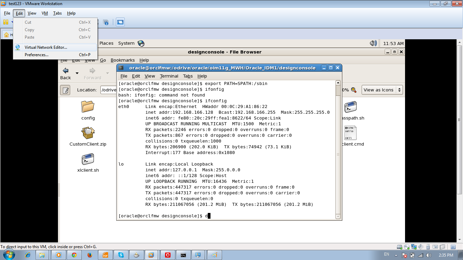Click the Back button in the file browser
463x260 pixels.
65,72
